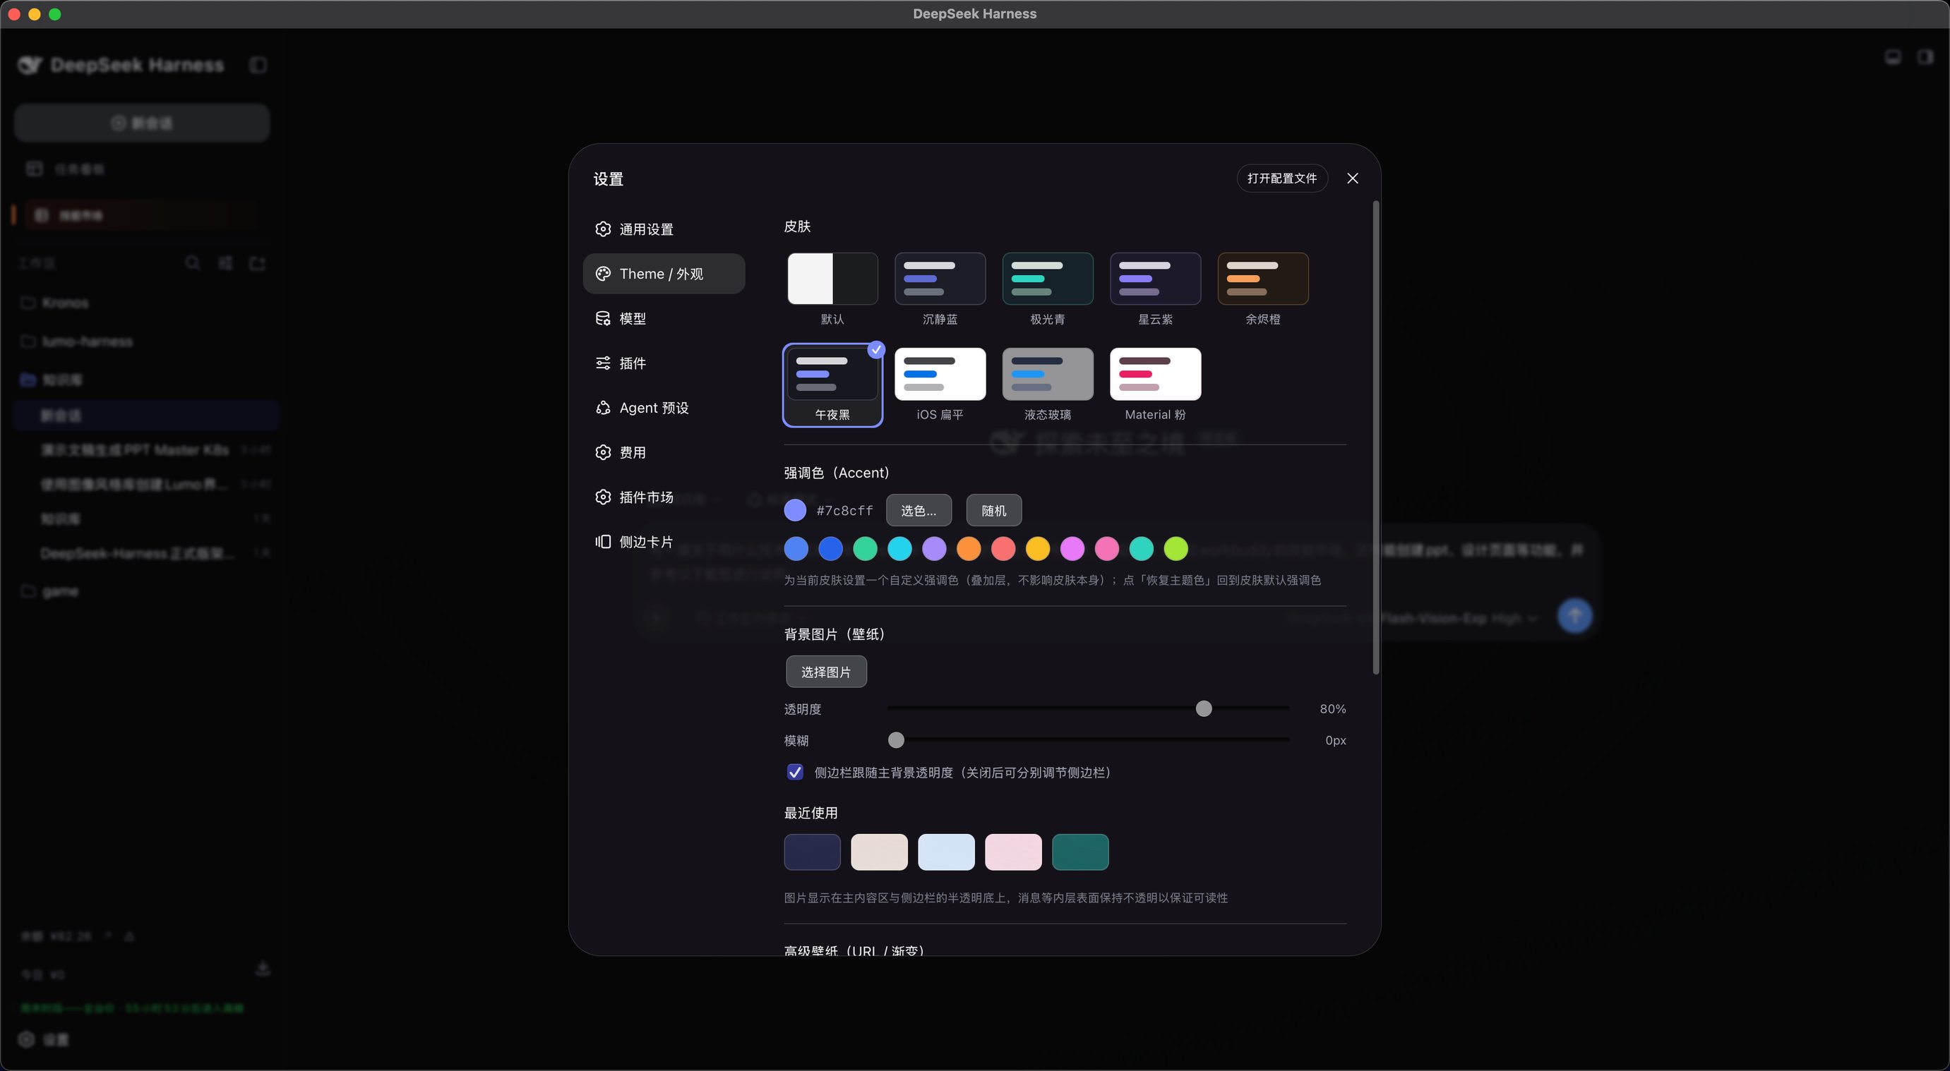Select the purple accent preset
The width and height of the screenshot is (1950, 1071).
pos(934,549)
